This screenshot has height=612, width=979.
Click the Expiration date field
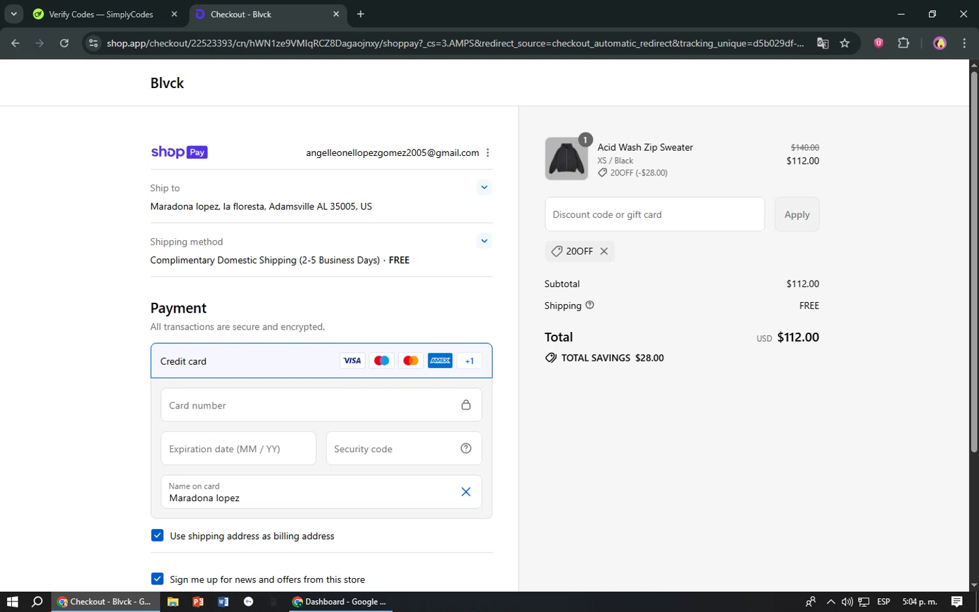click(238, 448)
